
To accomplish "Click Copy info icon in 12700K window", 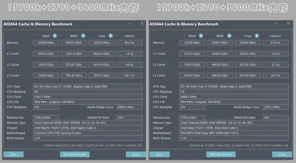I will [257, 36].
